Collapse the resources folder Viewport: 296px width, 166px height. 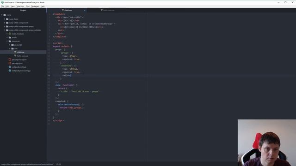click(x=7, y=41)
